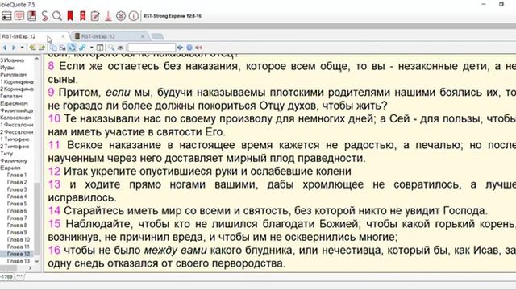The width and height of the screenshot is (516, 290).
Task: Select book 2 Коринфяна in list
Action: (x=17, y=89)
